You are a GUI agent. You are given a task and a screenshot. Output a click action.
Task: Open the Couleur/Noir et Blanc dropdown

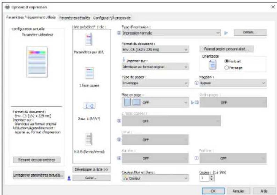tap(155, 178)
